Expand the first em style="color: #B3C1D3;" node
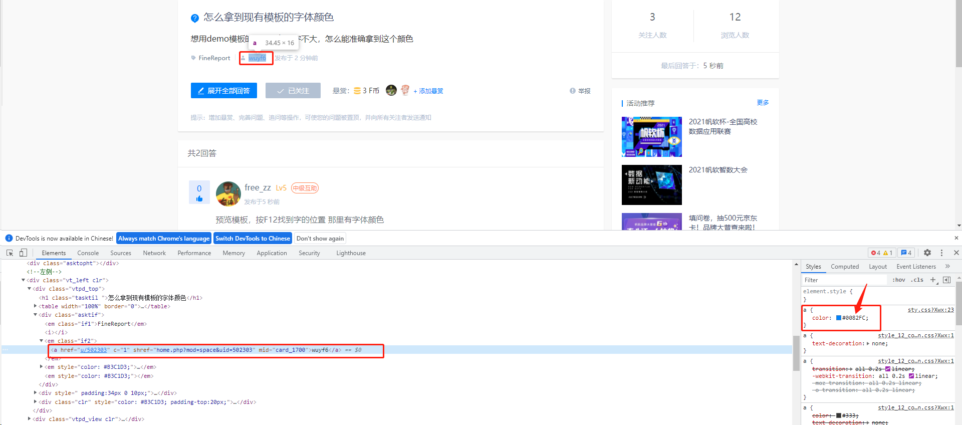The width and height of the screenshot is (962, 425). point(41,367)
